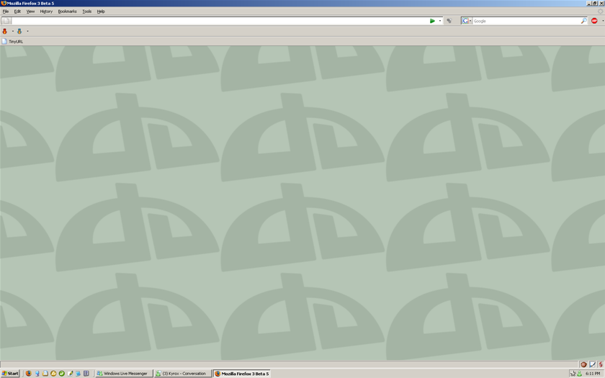Open the Help menu
This screenshot has height=378, width=605.
[x=101, y=12]
